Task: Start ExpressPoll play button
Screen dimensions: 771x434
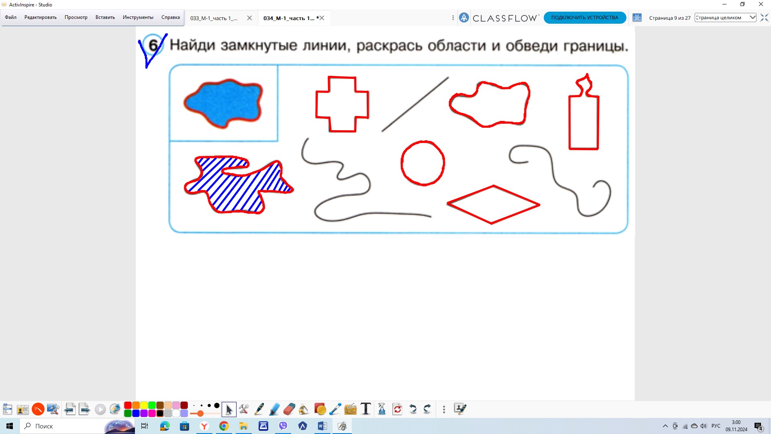Action: pyautogui.click(x=100, y=409)
